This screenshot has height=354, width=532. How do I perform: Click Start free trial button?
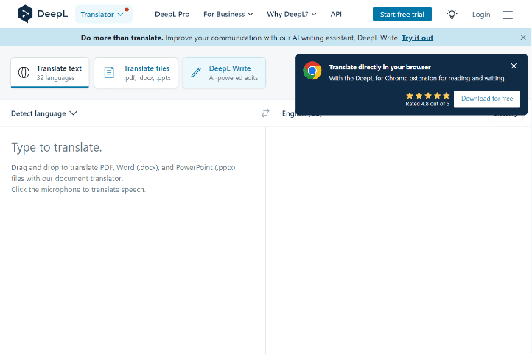(402, 14)
